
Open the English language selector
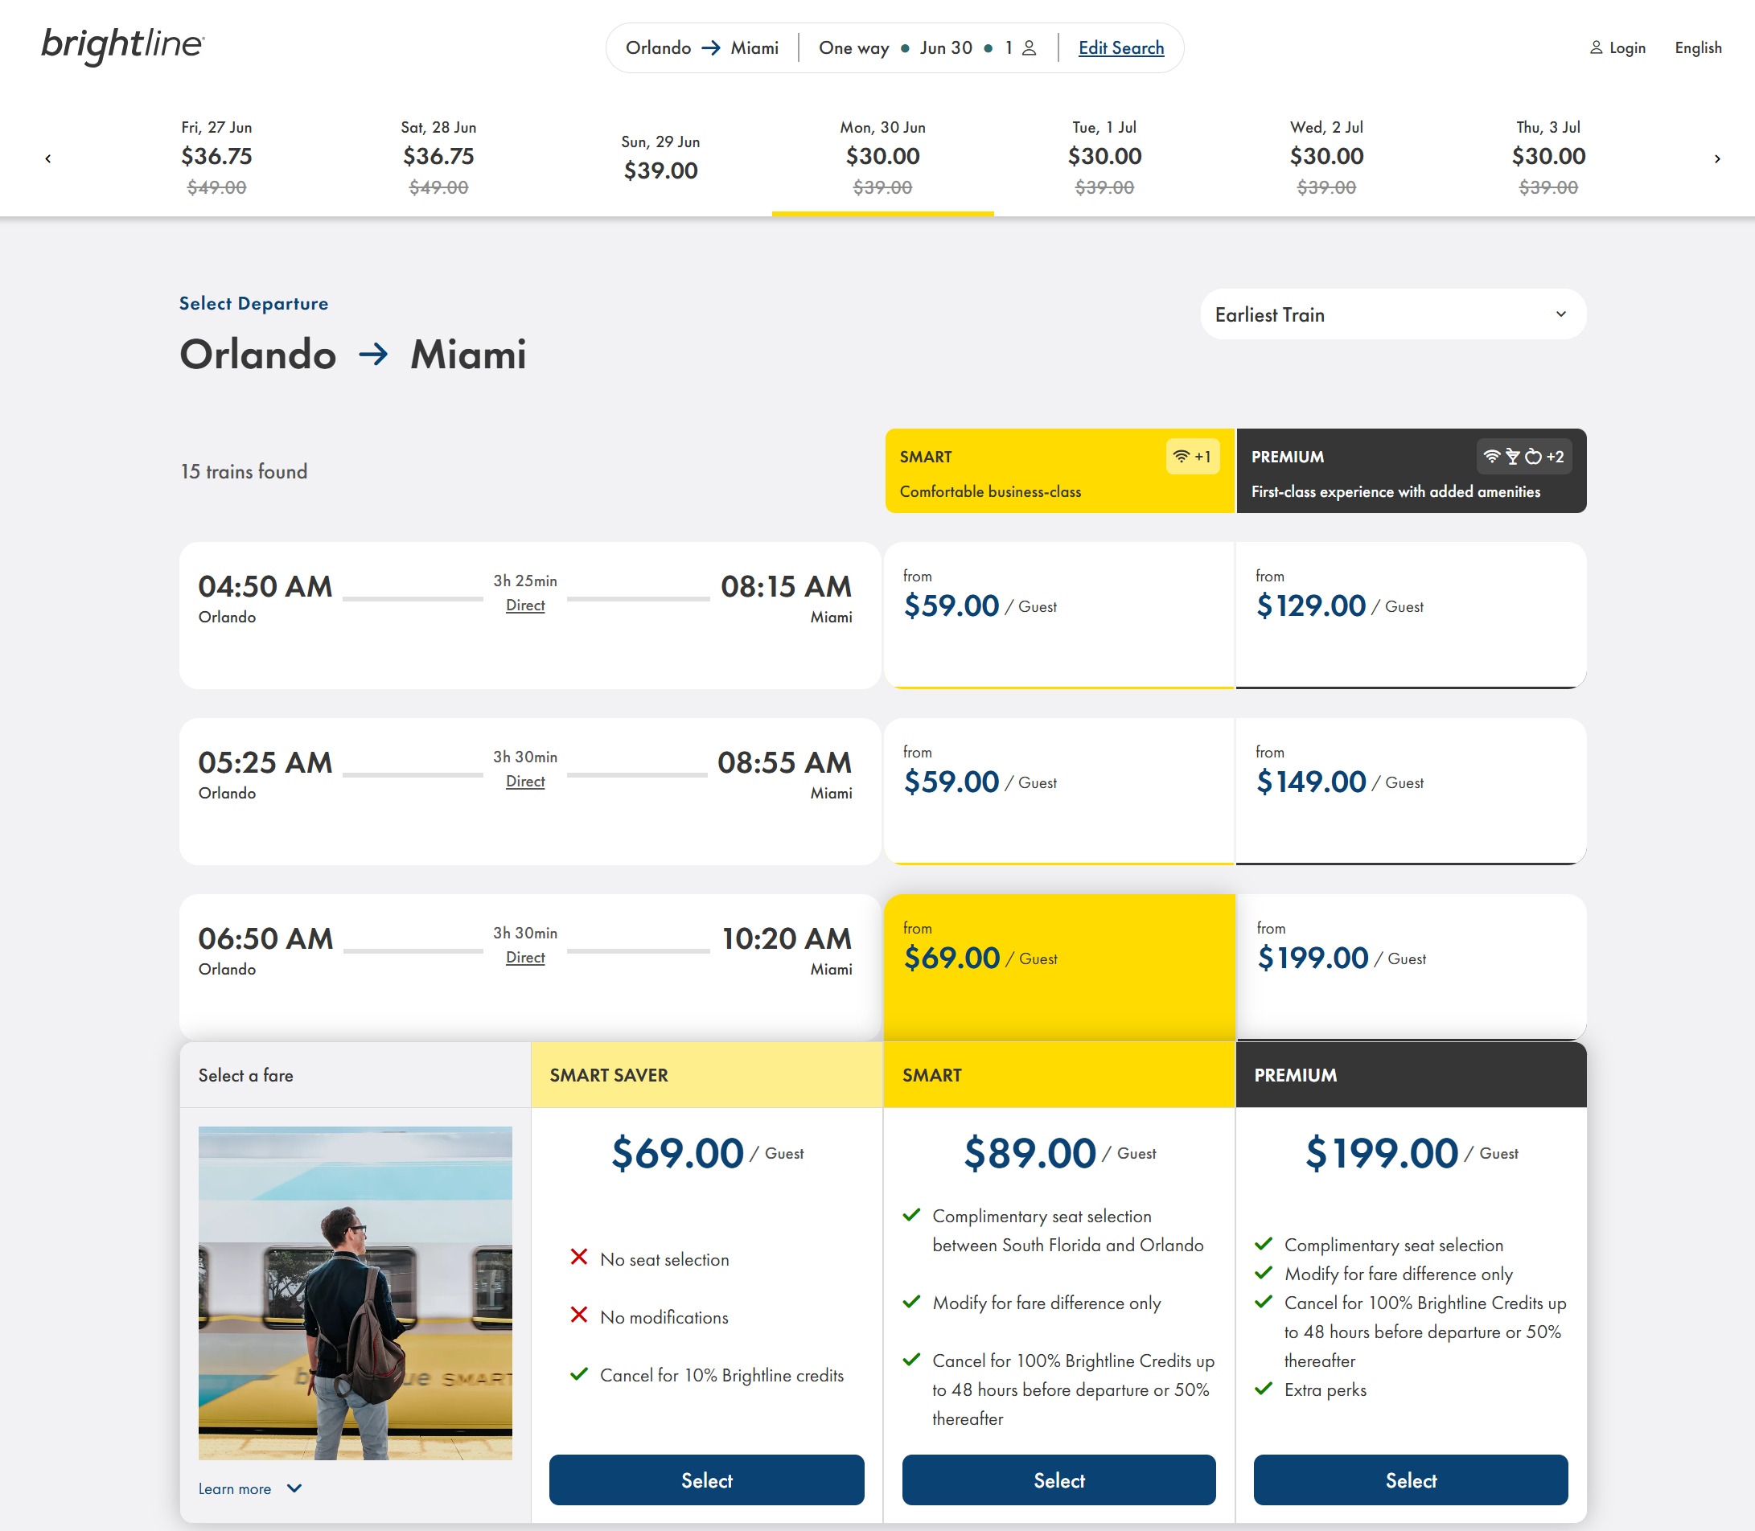click(x=1698, y=48)
